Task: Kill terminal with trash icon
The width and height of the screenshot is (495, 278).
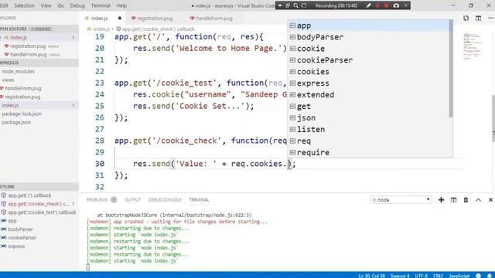Action: 466,200
